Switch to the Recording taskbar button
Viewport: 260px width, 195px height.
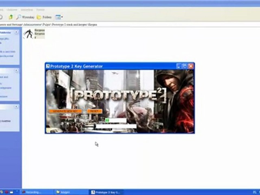(37, 192)
